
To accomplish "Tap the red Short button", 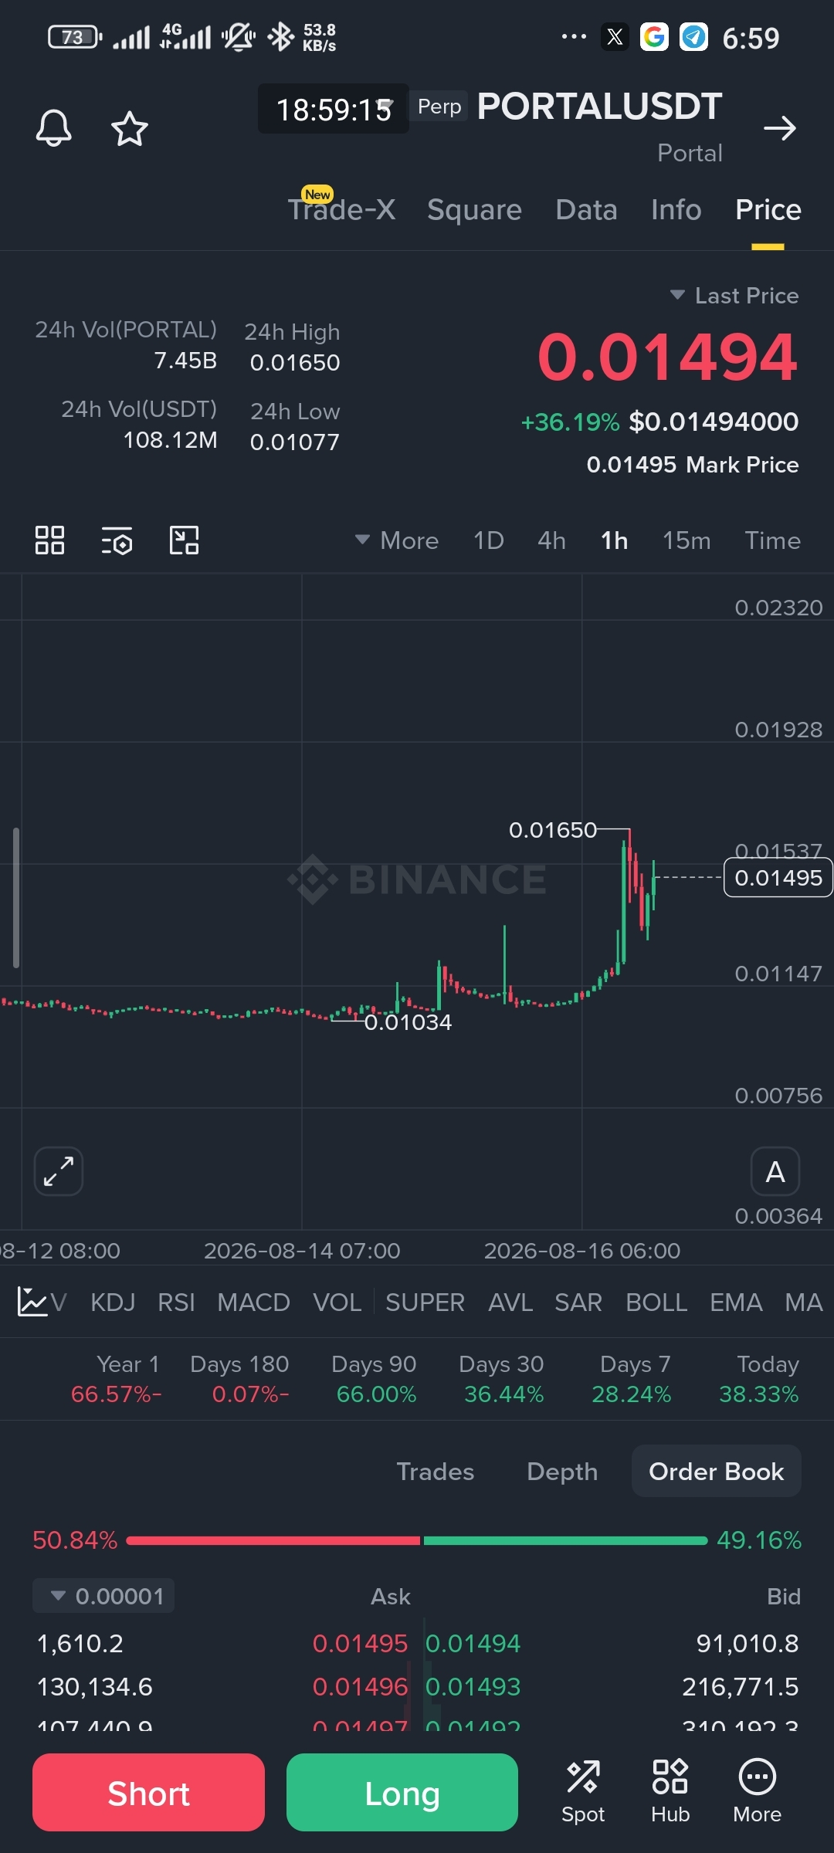I will point(148,1792).
